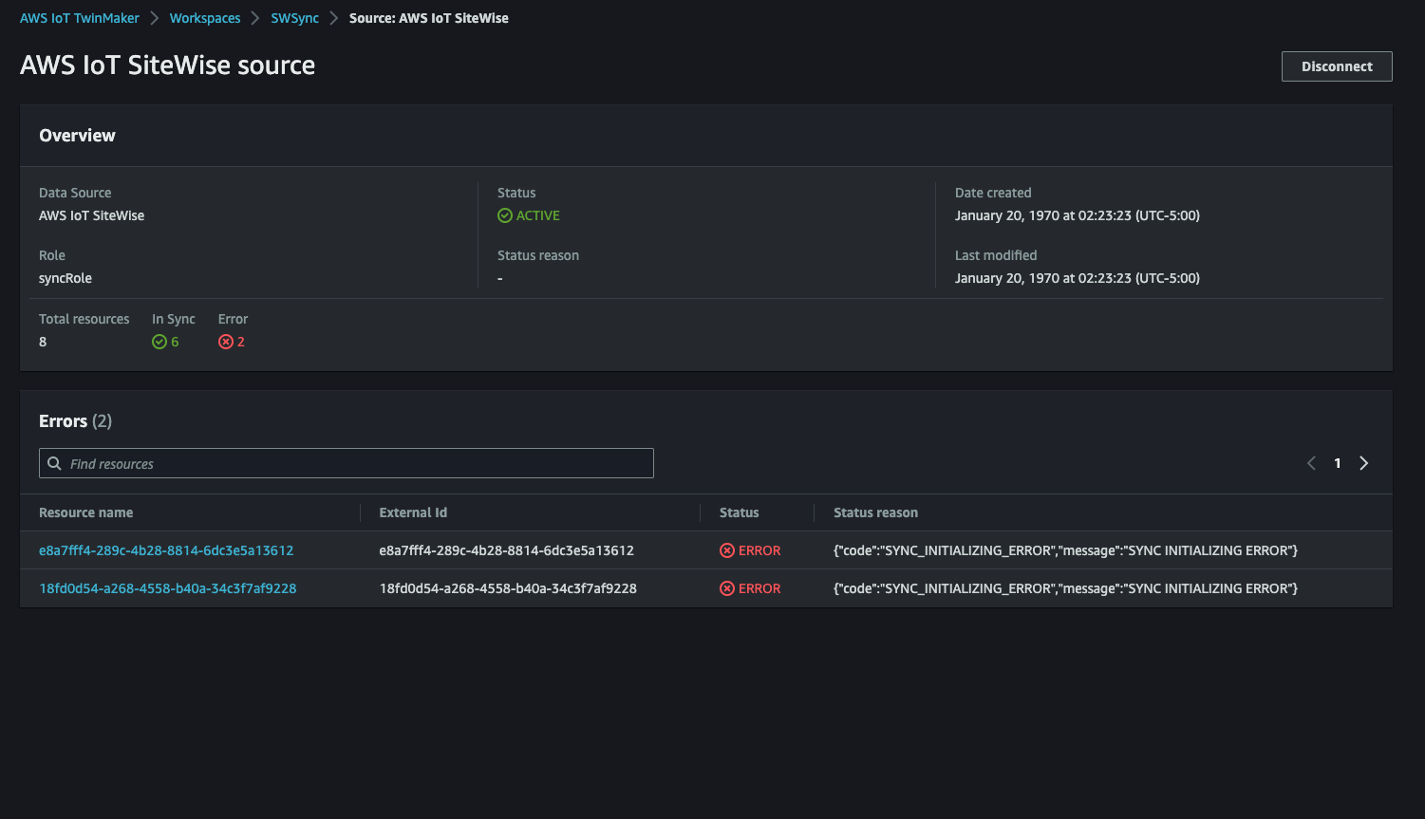Open the AWS IoT TwinMaker breadcrumb
Image resolution: width=1425 pixels, height=819 pixels.
(80, 17)
